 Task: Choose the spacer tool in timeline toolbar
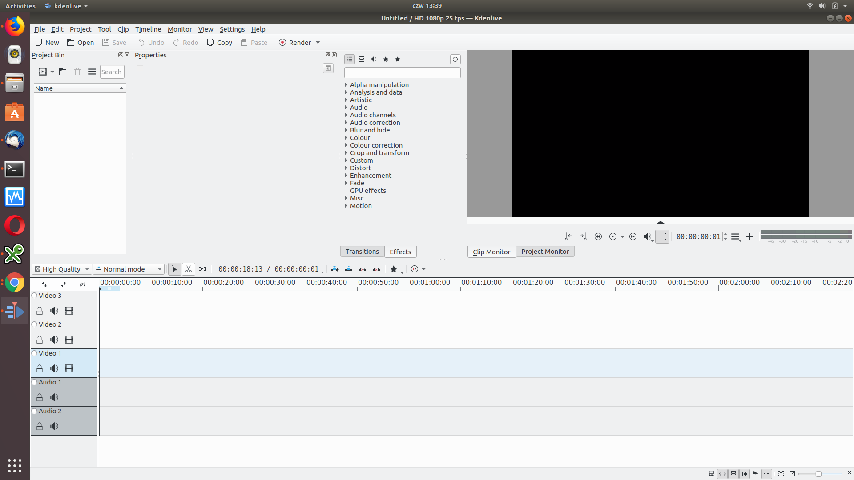tap(202, 269)
